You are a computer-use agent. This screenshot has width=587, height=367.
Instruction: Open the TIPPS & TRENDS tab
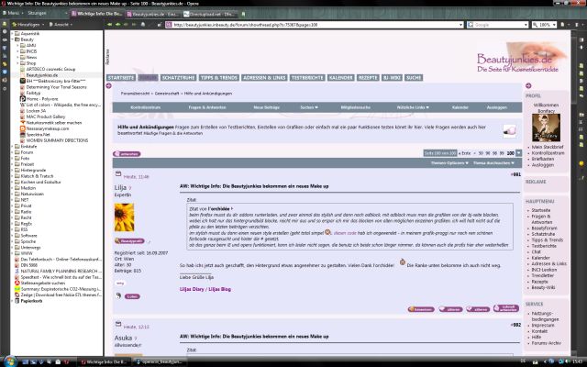point(219,78)
